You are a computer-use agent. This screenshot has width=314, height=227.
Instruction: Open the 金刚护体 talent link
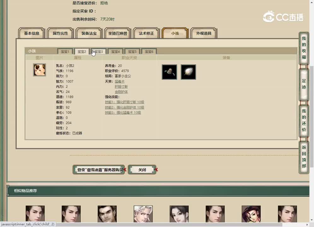click(x=121, y=92)
